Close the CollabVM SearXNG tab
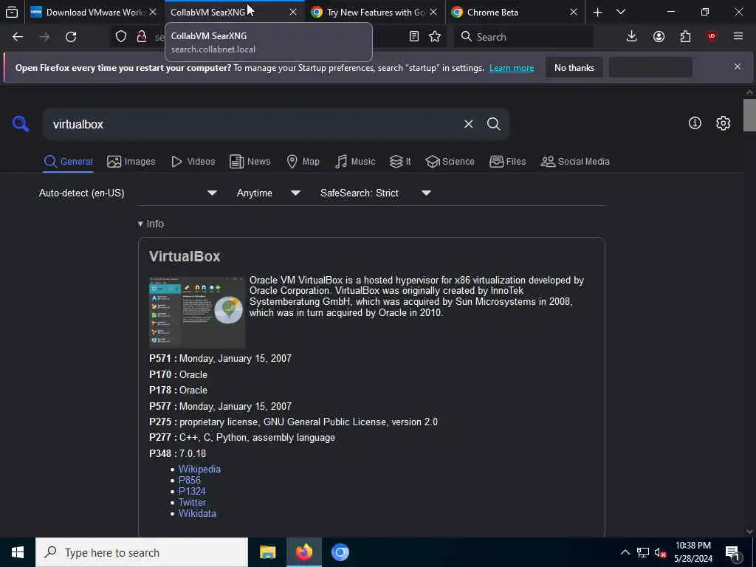This screenshot has height=567, width=756. point(292,12)
